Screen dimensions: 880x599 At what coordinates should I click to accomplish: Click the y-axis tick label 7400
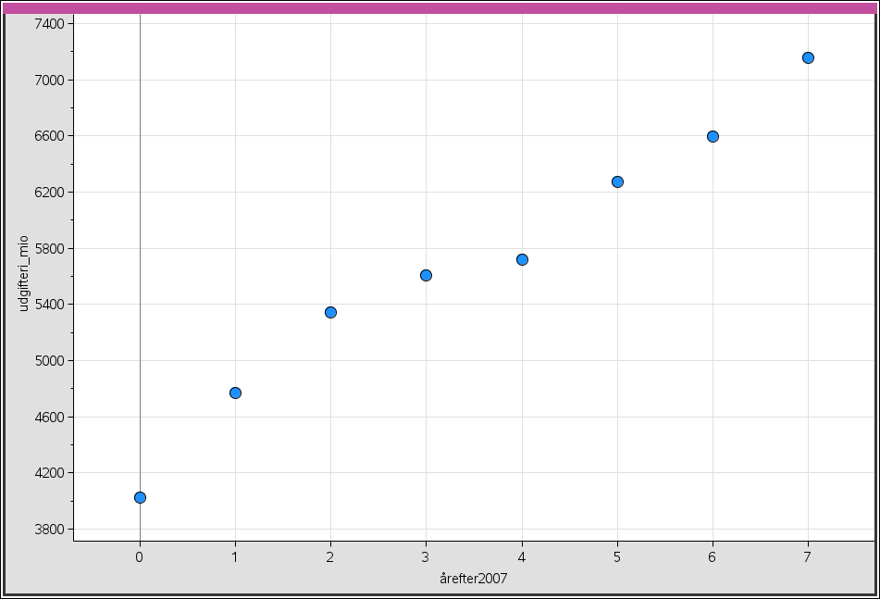(x=46, y=23)
